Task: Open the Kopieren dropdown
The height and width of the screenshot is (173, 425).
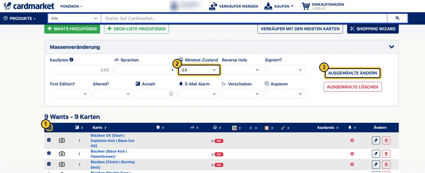Action: (285, 94)
